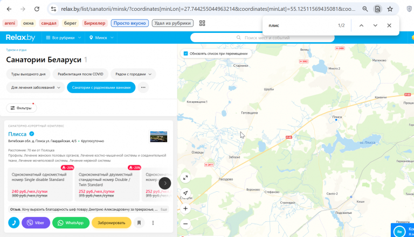
Task: Center map on my location
Action: click(185, 193)
